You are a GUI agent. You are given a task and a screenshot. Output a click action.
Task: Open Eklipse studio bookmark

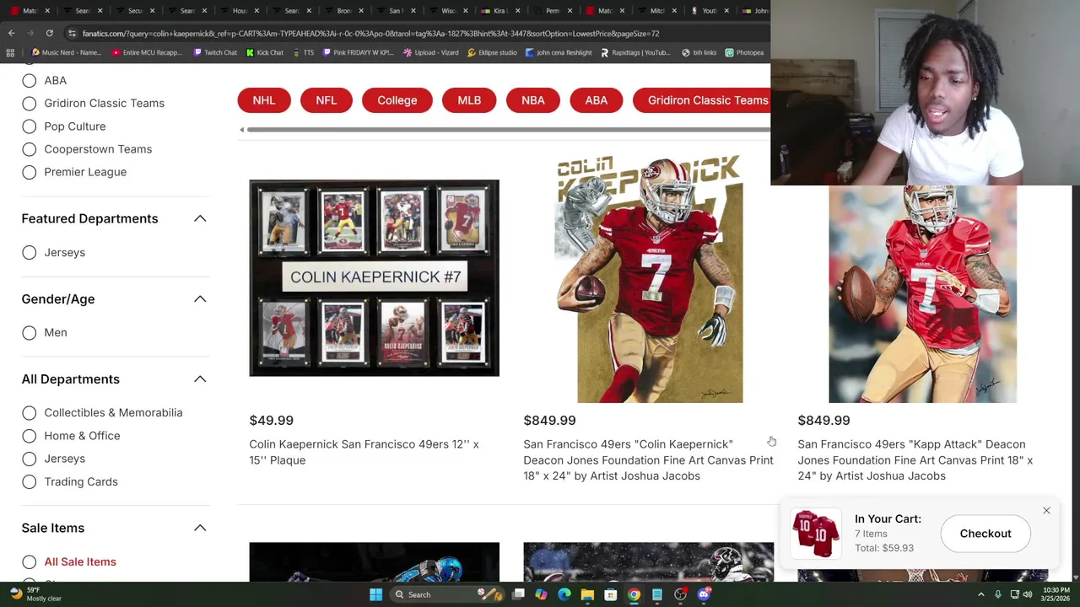pos(492,52)
